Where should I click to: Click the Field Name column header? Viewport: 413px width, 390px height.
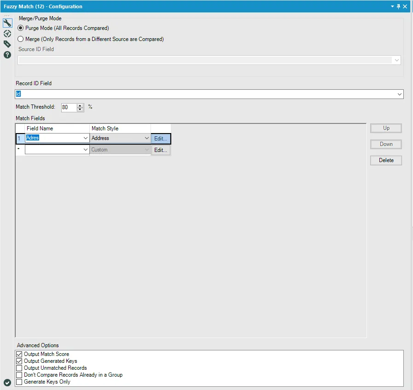pos(57,128)
